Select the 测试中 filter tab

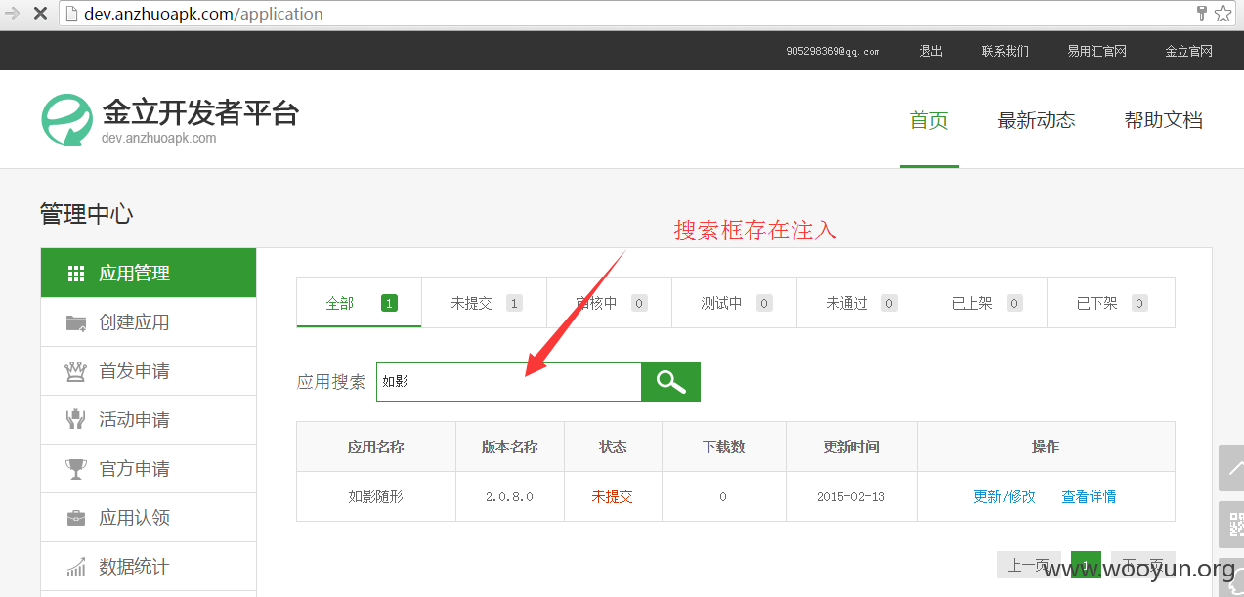click(x=735, y=303)
